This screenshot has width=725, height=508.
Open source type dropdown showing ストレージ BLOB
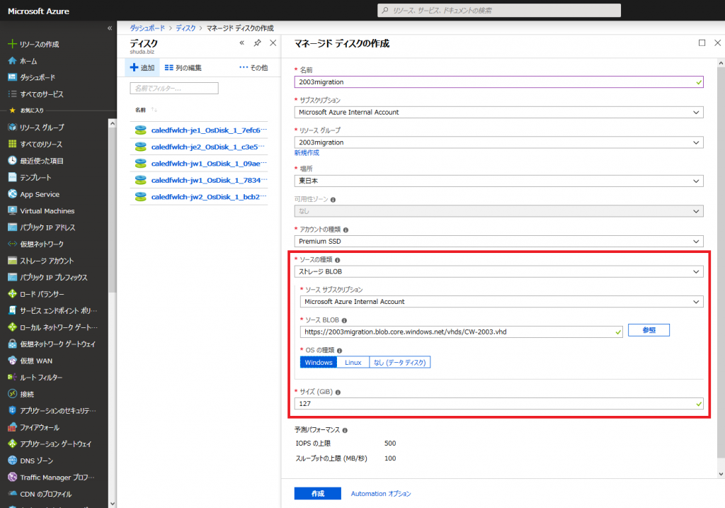[498, 271]
